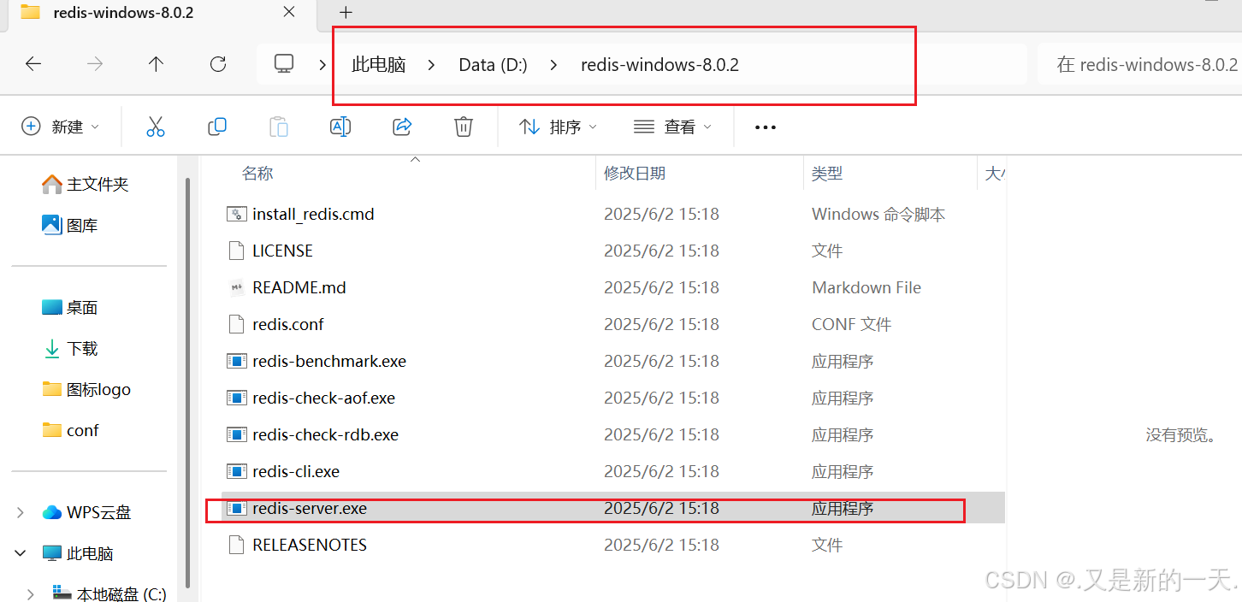Open a new tab with plus button
This screenshot has height=602, width=1242.
(346, 12)
